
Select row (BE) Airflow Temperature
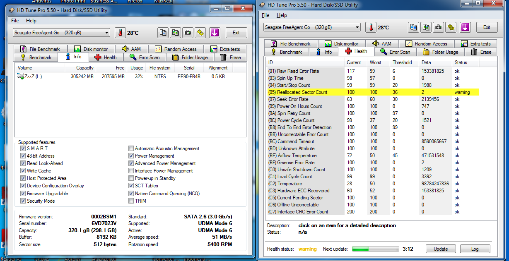[373, 156]
